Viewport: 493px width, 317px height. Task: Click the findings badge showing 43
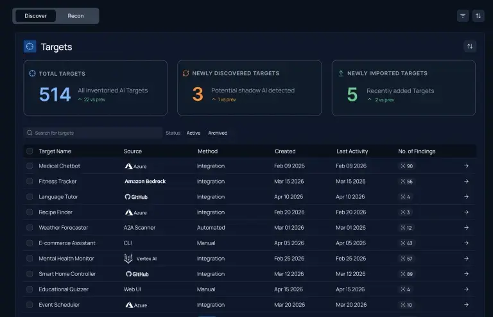(406, 243)
